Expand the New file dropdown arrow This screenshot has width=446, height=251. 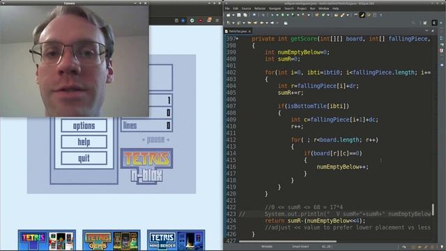(233, 15)
